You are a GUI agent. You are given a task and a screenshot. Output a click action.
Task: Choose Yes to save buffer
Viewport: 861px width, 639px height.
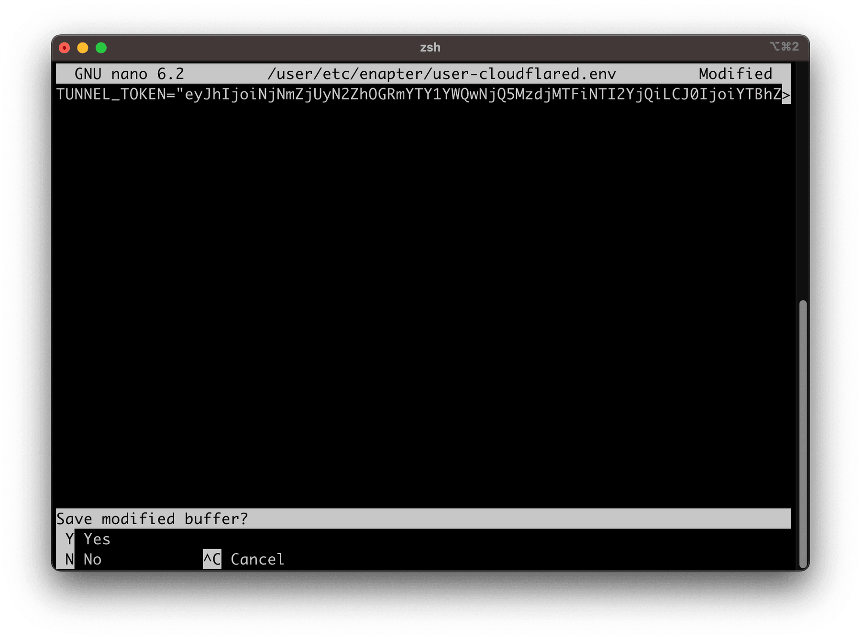coord(97,539)
